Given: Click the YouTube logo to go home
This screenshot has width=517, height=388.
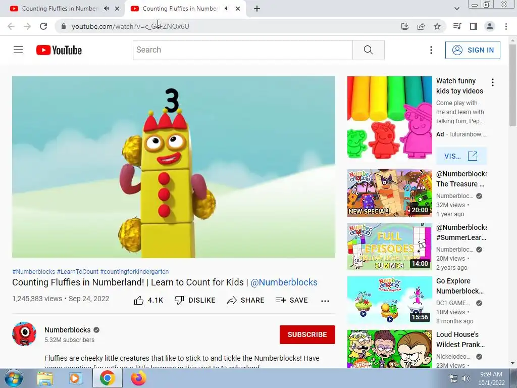Looking at the screenshot, I should point(59,50).
